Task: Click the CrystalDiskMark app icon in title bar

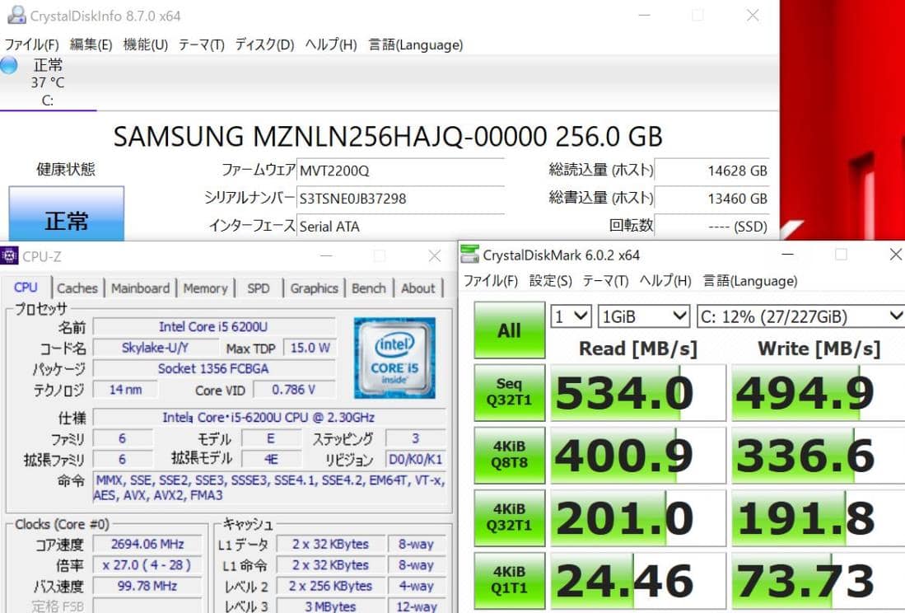Action: click(470, 255)
